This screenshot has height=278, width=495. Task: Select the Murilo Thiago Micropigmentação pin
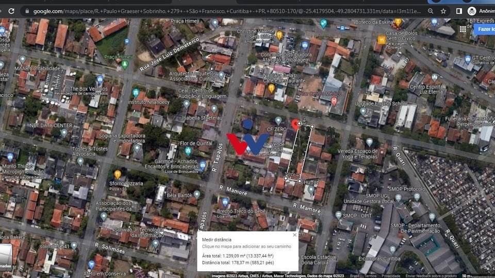click(x=10, y=157)
